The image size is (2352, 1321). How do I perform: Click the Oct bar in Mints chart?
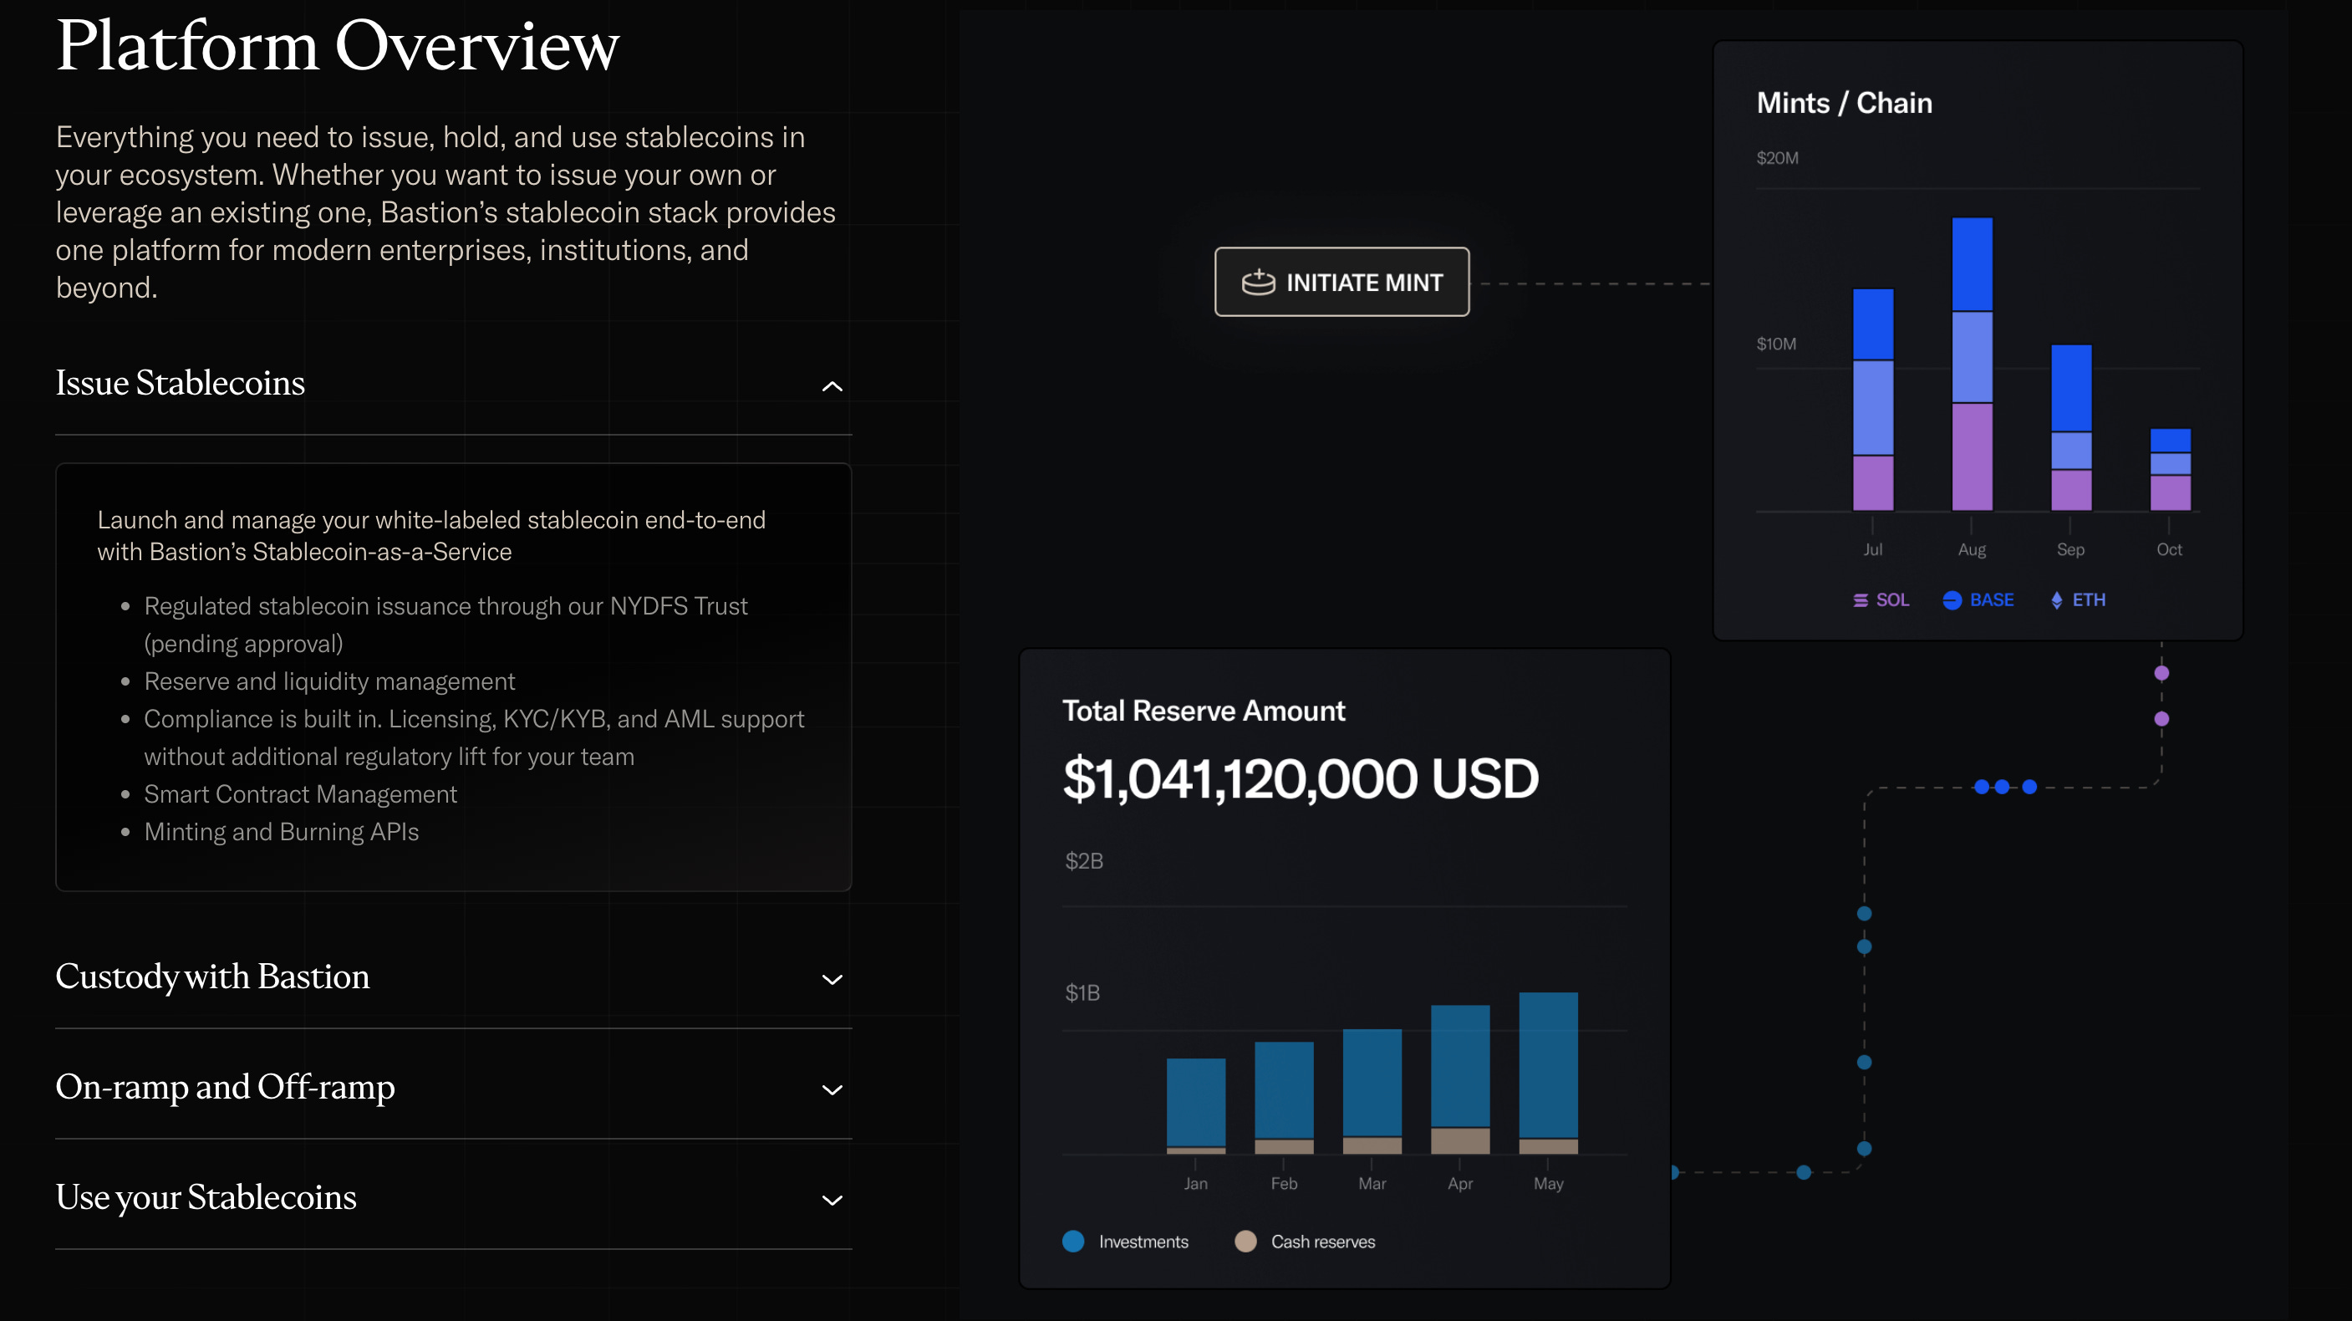click(2170, 469)
